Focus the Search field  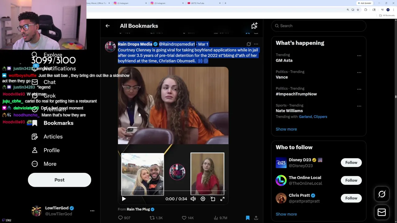pyautogui.click(x=319, y=26)
